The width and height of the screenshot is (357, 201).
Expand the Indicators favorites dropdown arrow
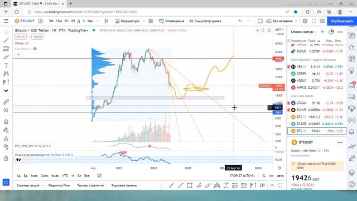(144, 21)
